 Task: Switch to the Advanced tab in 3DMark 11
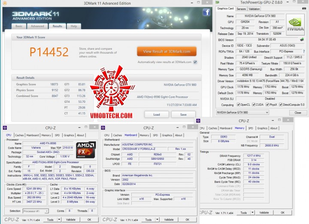tap(37, 26)
